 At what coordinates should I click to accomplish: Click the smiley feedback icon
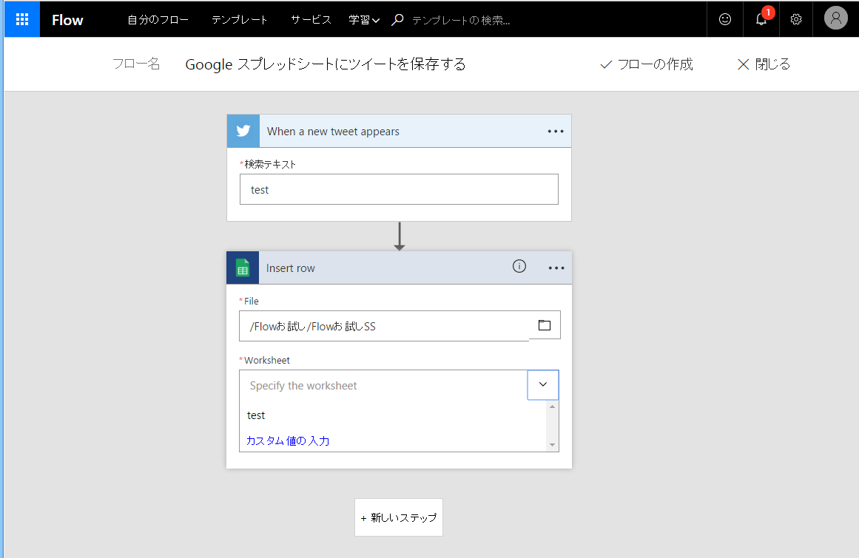pyautogui.click(x=725, y=20)
